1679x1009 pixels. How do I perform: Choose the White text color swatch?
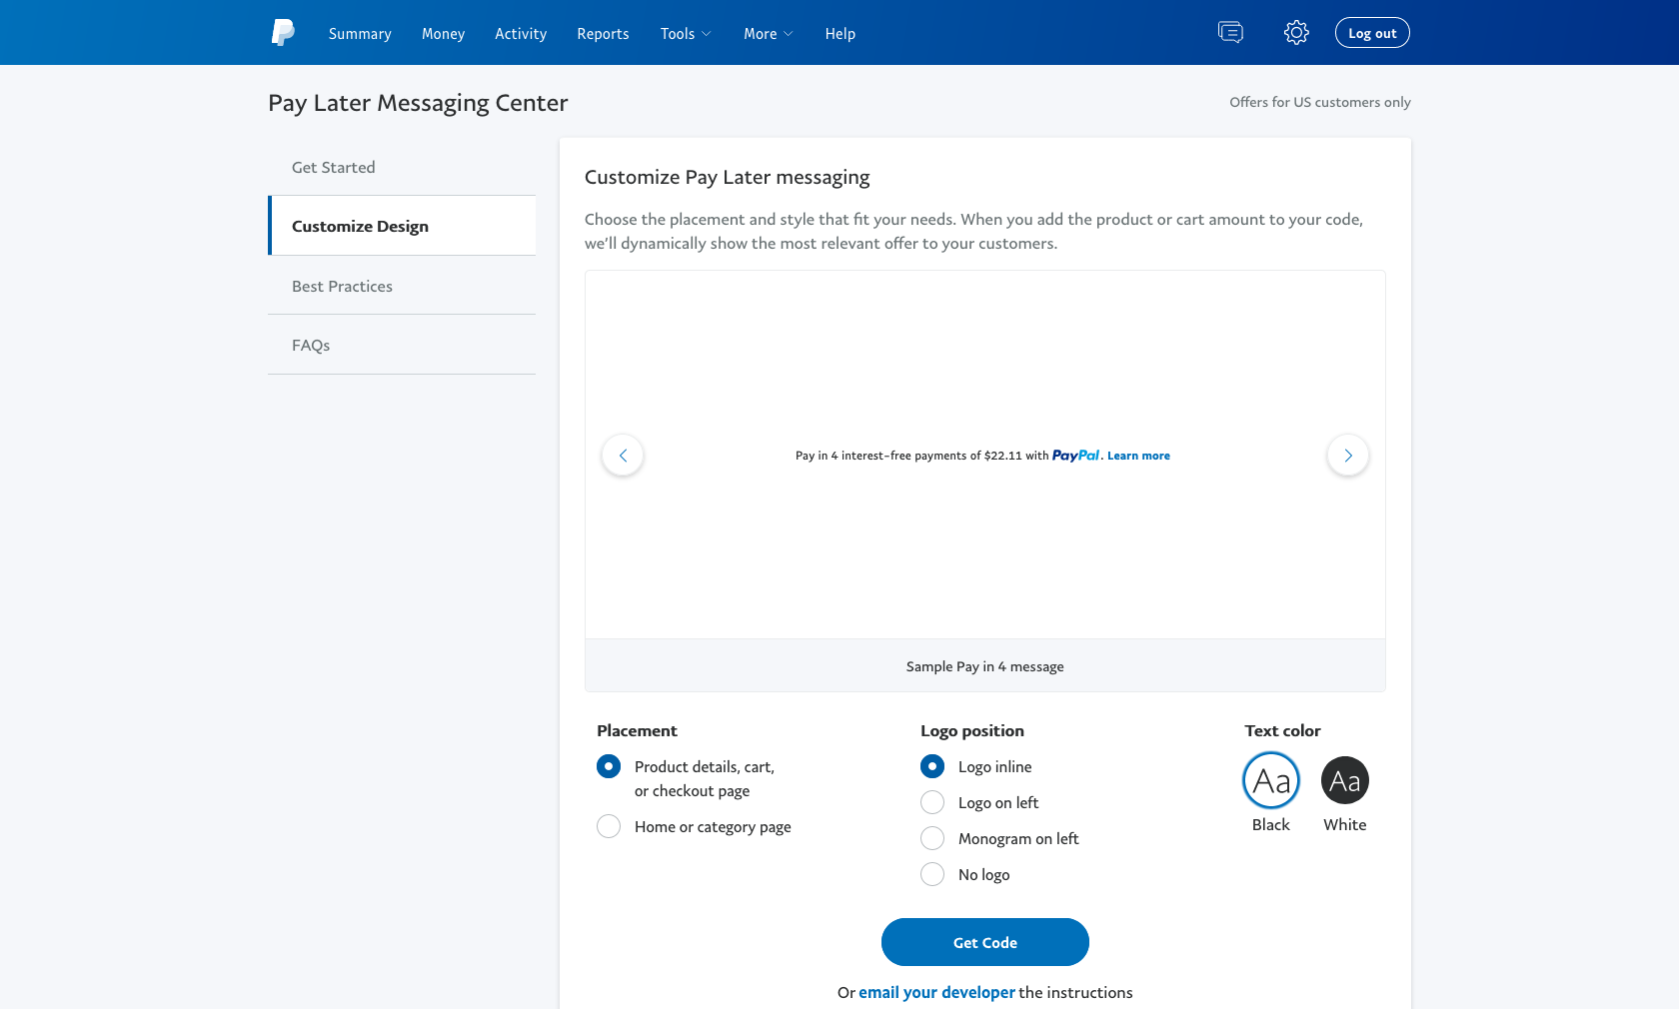(x=1345, y=780)
